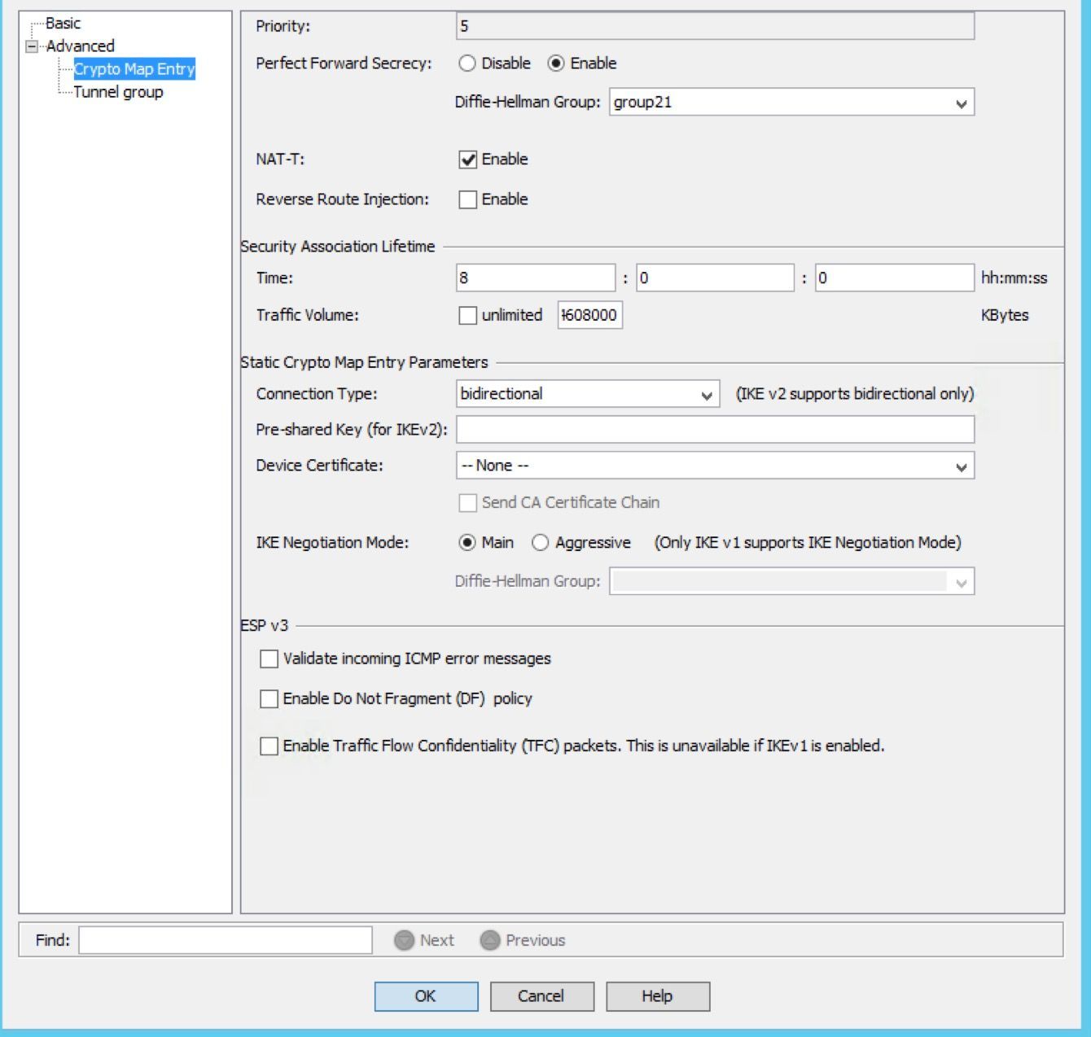1091x1037 pixels.
Task: Click the Help button
Action: pyautogui.click(x=657, y=995)
